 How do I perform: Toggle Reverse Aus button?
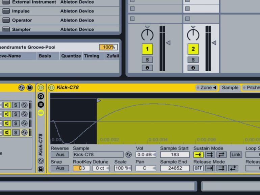point(60,155)
